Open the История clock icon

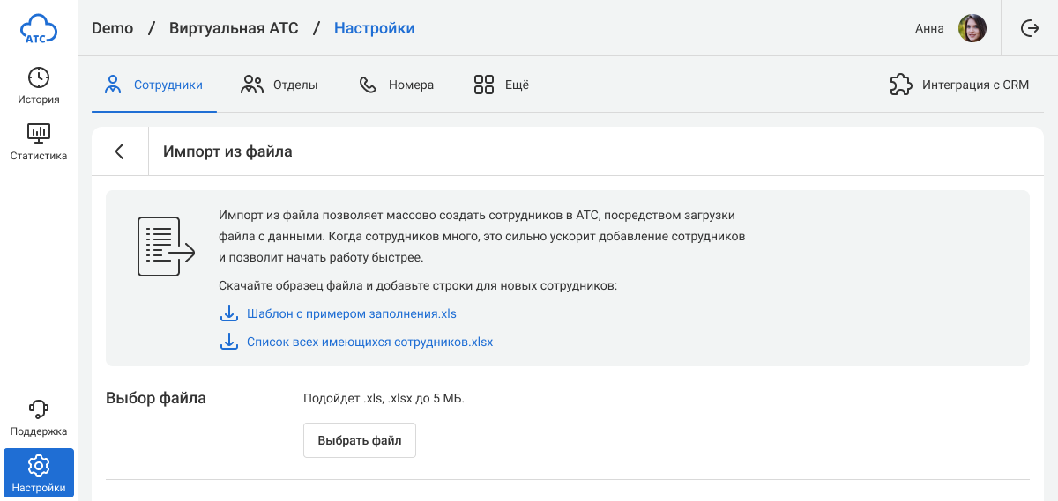coord(39,77)
